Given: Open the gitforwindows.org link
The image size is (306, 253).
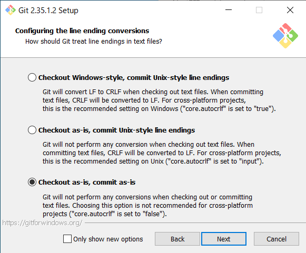Looking at the screenshot, I should point(42,223).
